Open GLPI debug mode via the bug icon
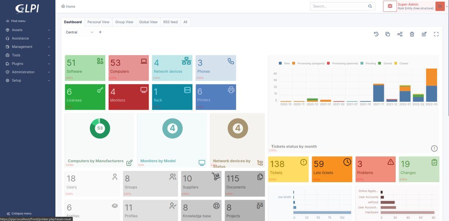 [x=390, y=6]
